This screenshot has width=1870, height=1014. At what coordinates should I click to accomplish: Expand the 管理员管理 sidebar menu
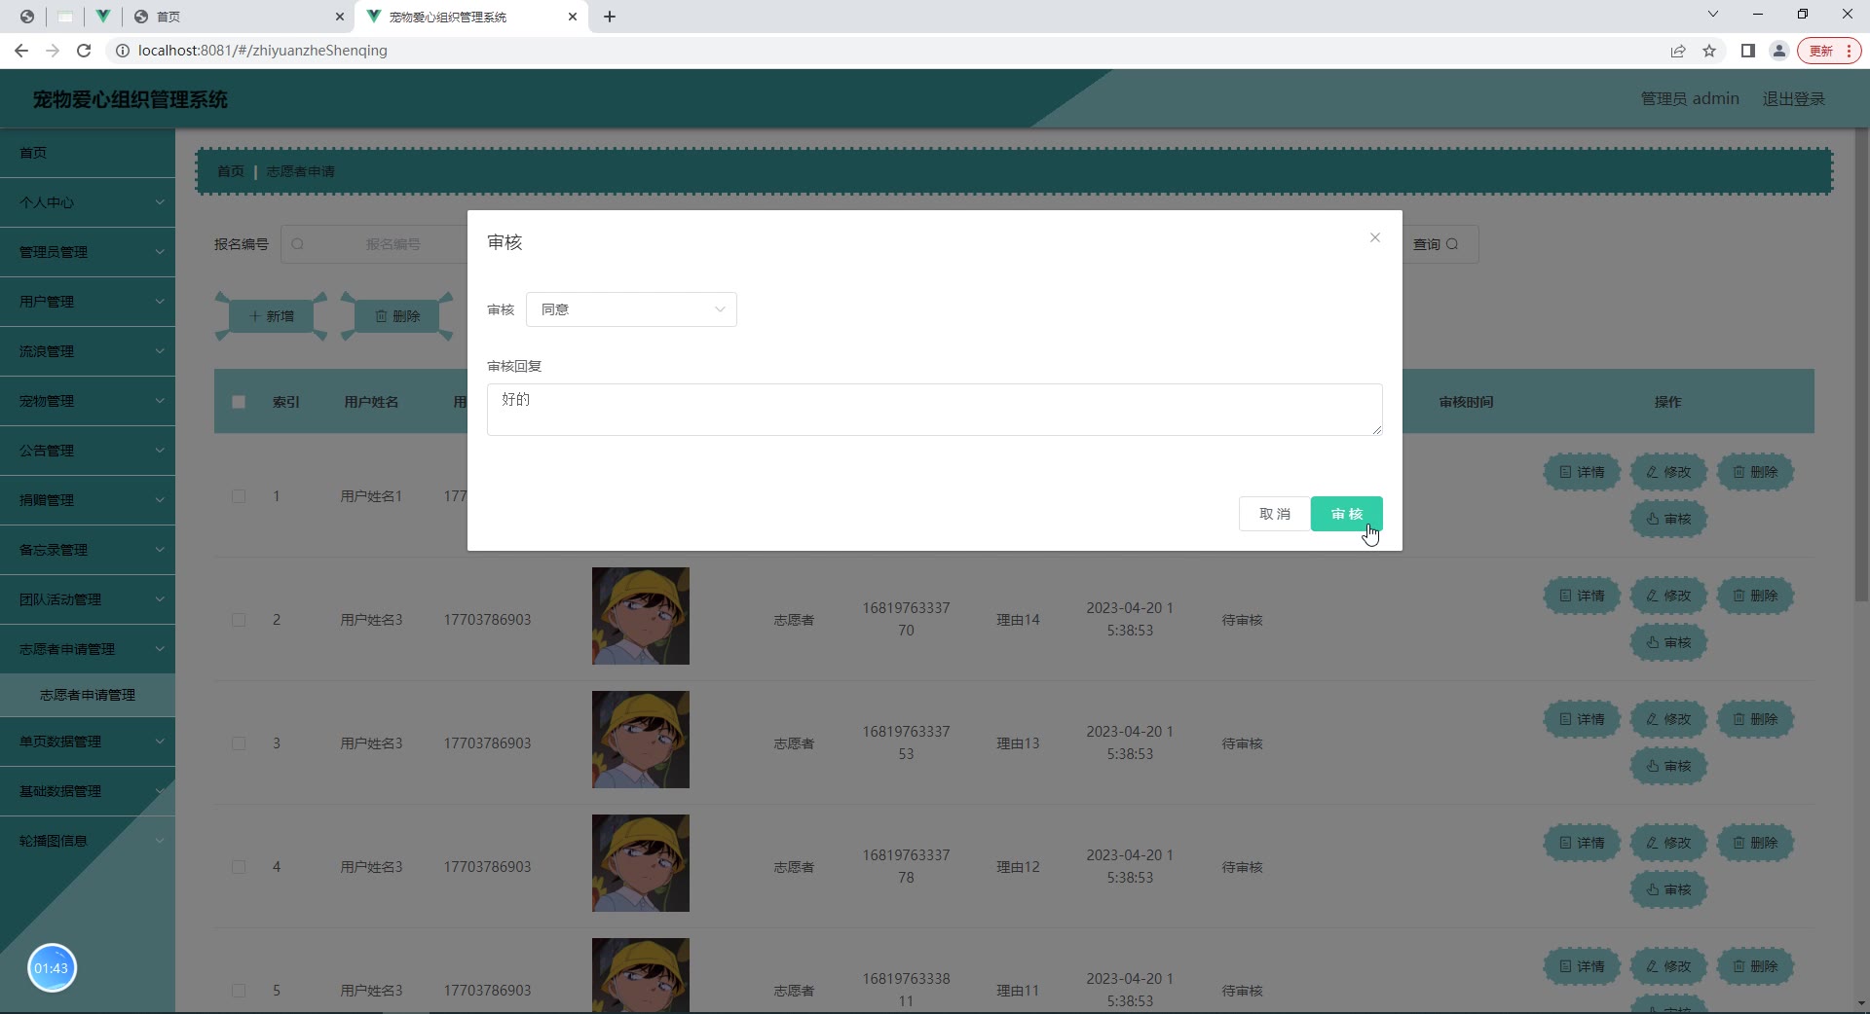pos(88,252)
